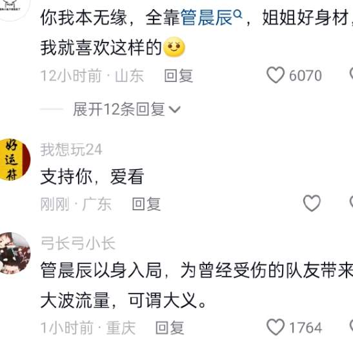
Task: Like the 我想玩24 comment
Action: 312,203
